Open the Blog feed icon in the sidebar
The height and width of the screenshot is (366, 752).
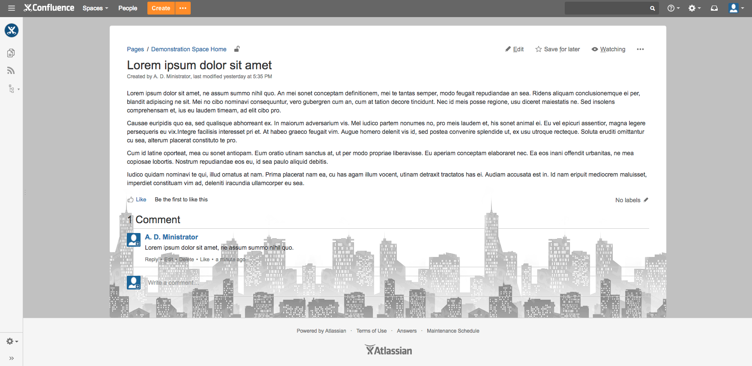[11, 71]
